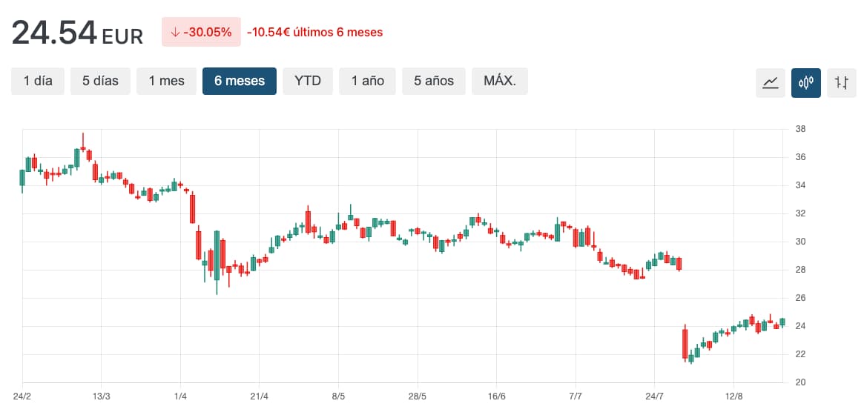Click the 28/5 date axis label
The width and height of the screenshot is (864, 415).
click(417, 396)
